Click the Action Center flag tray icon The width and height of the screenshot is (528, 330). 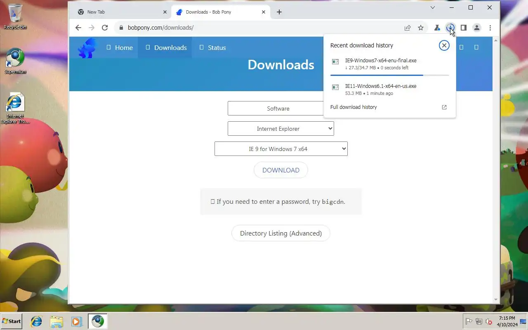click(469, 321)
